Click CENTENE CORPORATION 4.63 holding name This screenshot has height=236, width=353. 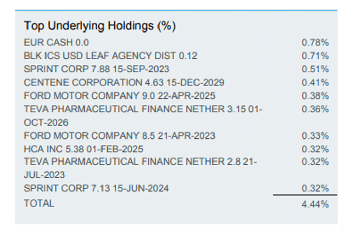coord(124,82)
